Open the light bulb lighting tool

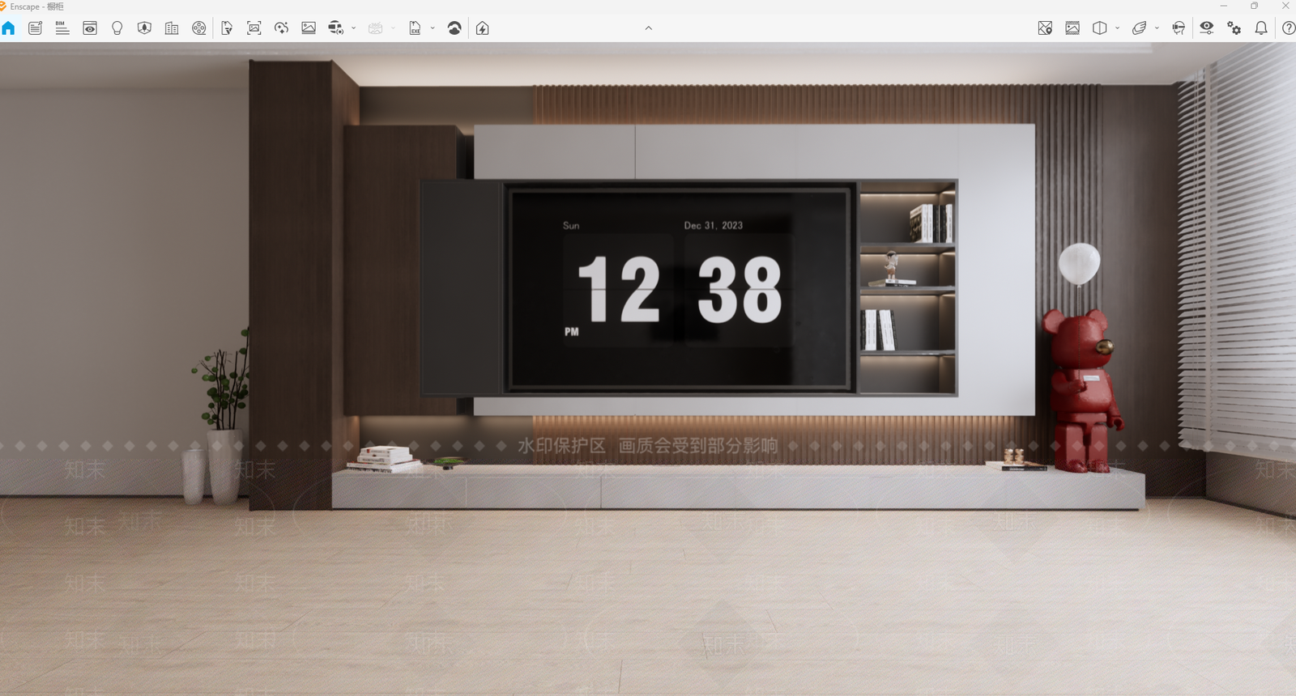coord(117,28)
